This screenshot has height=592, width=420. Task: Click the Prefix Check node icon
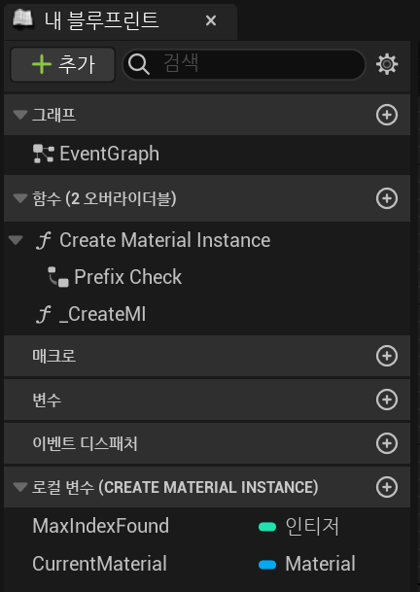pos(58,277)
